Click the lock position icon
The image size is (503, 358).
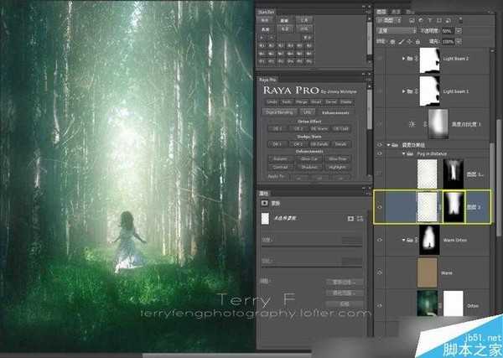[x=410, y=42]
